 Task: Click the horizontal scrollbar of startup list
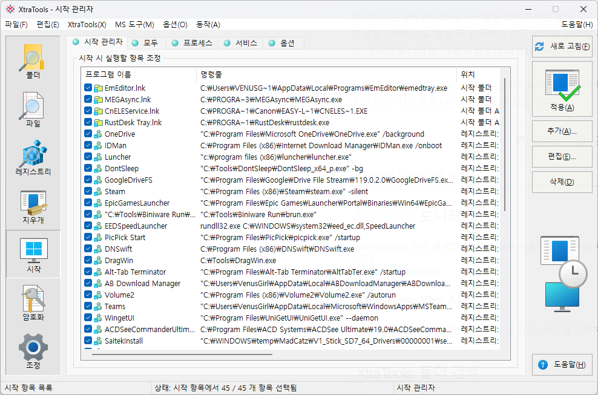[182, 354]
